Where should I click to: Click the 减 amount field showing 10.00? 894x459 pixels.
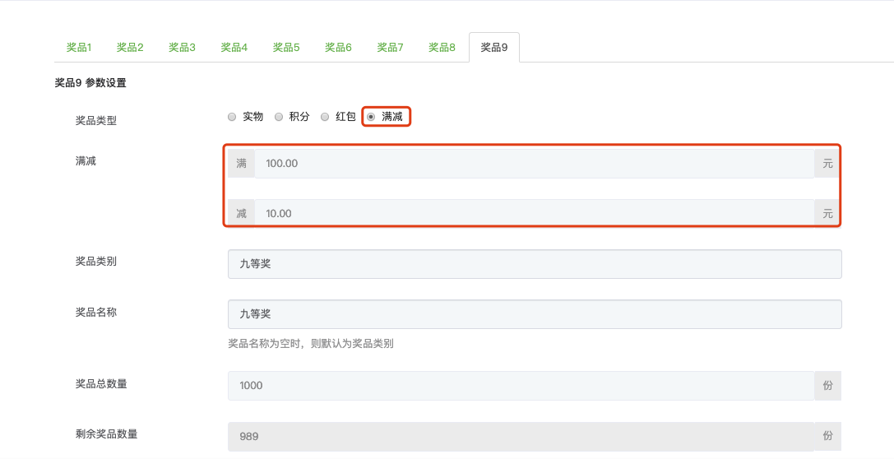534,214
